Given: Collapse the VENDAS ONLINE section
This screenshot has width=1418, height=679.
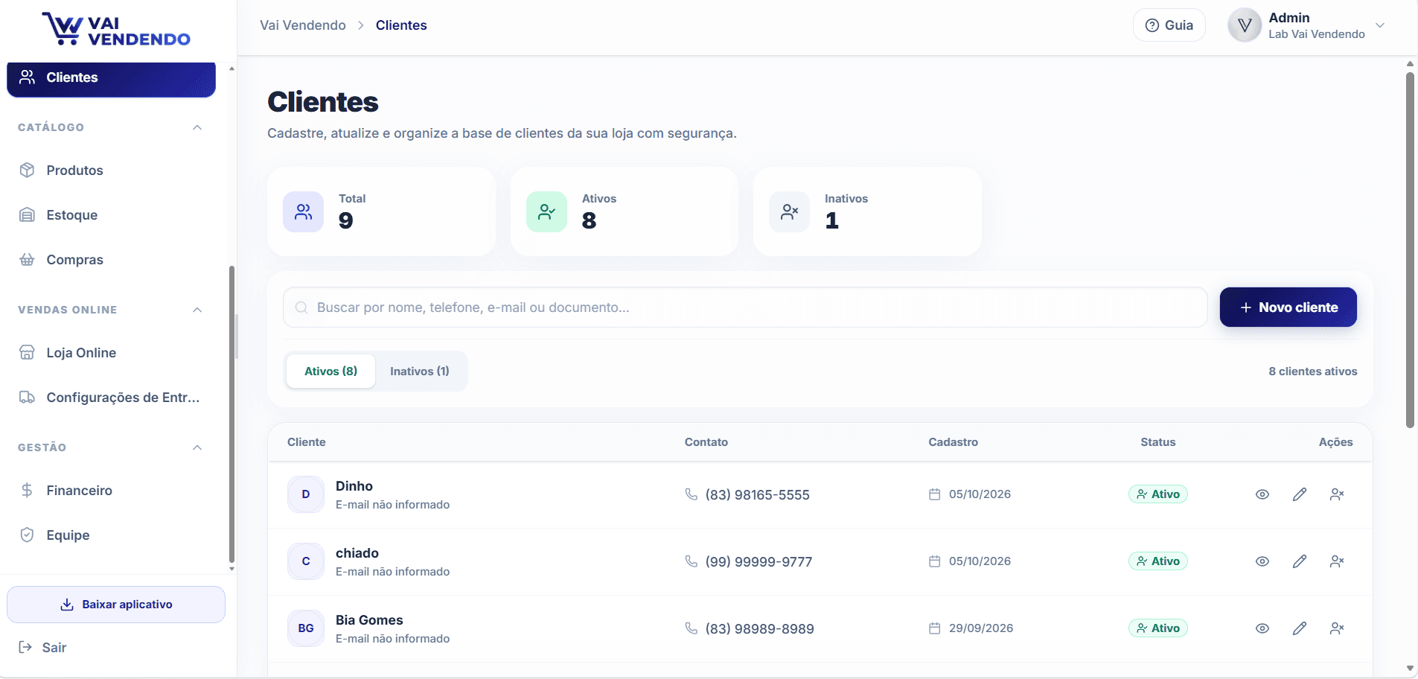Looking at the screenshot, I should click(x=197, y=310).
